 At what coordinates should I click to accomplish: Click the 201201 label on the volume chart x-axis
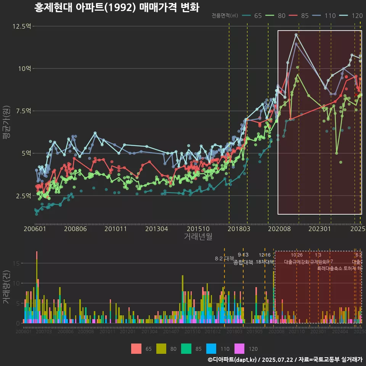128,331
